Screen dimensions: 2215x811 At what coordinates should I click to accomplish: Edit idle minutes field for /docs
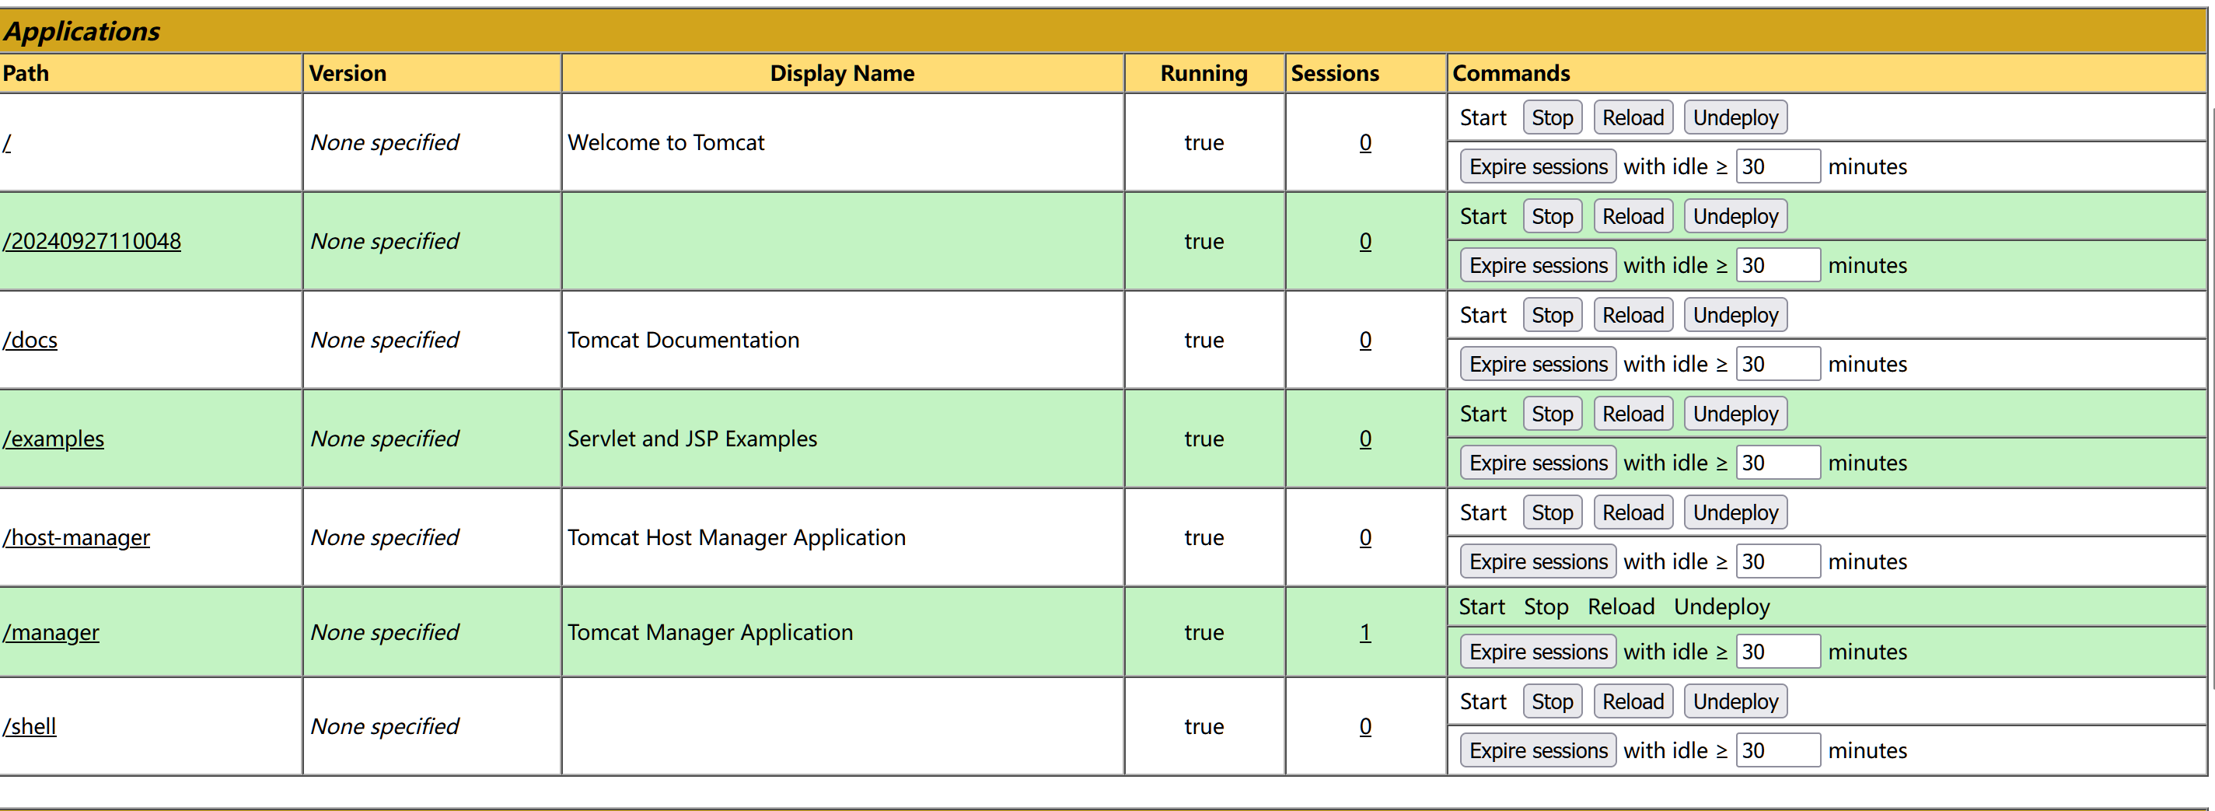pos(1778,365)
